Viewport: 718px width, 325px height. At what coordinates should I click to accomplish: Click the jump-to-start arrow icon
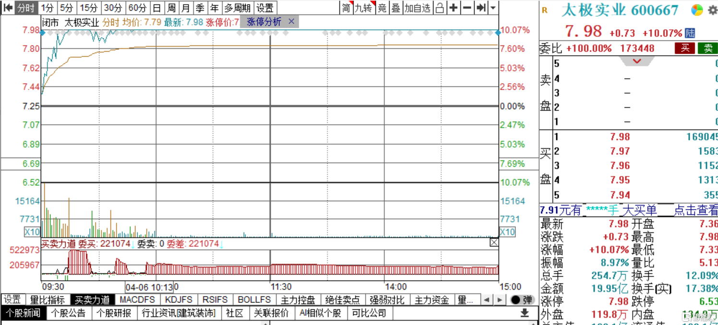click(x=7, y=8)
